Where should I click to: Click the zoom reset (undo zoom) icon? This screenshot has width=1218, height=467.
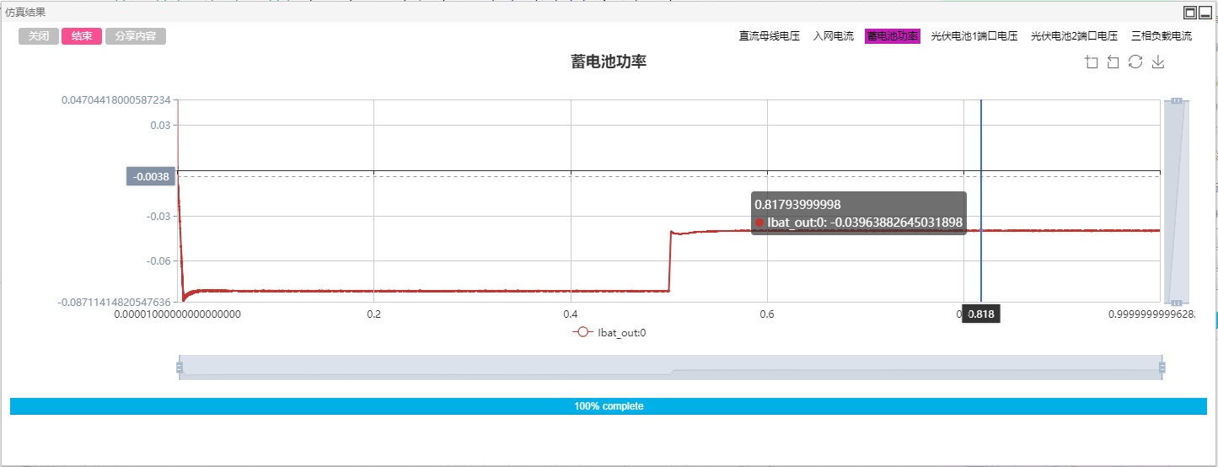pyautogui.click(x=1113, y=62)
